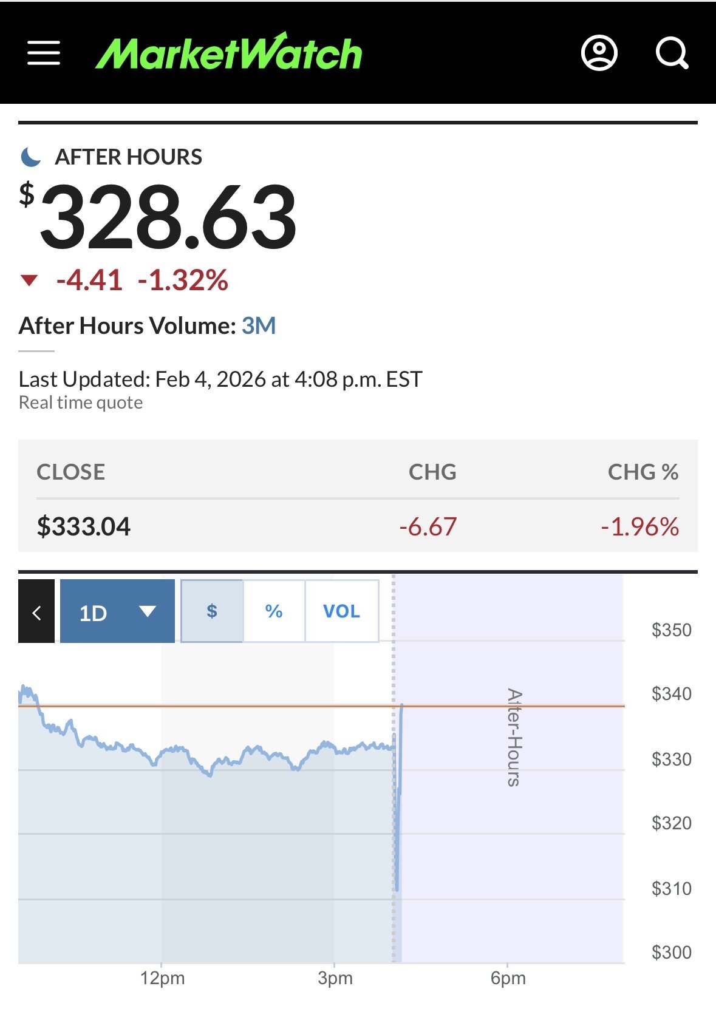Switch chart to dollar price view
This screenshot has height=1023, width=716.
click(x=212, y=611)
